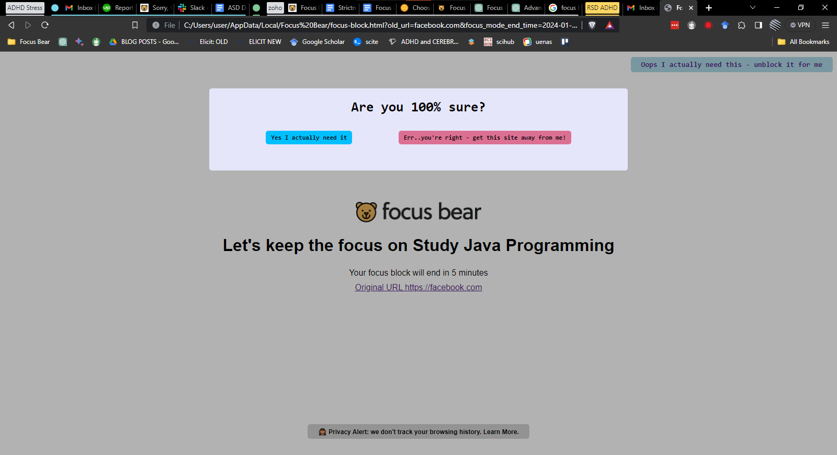Image resolution: width=837 pixels, height=455 pixels.
Task: Open the red password manager extension
Action: pos(675,25)
